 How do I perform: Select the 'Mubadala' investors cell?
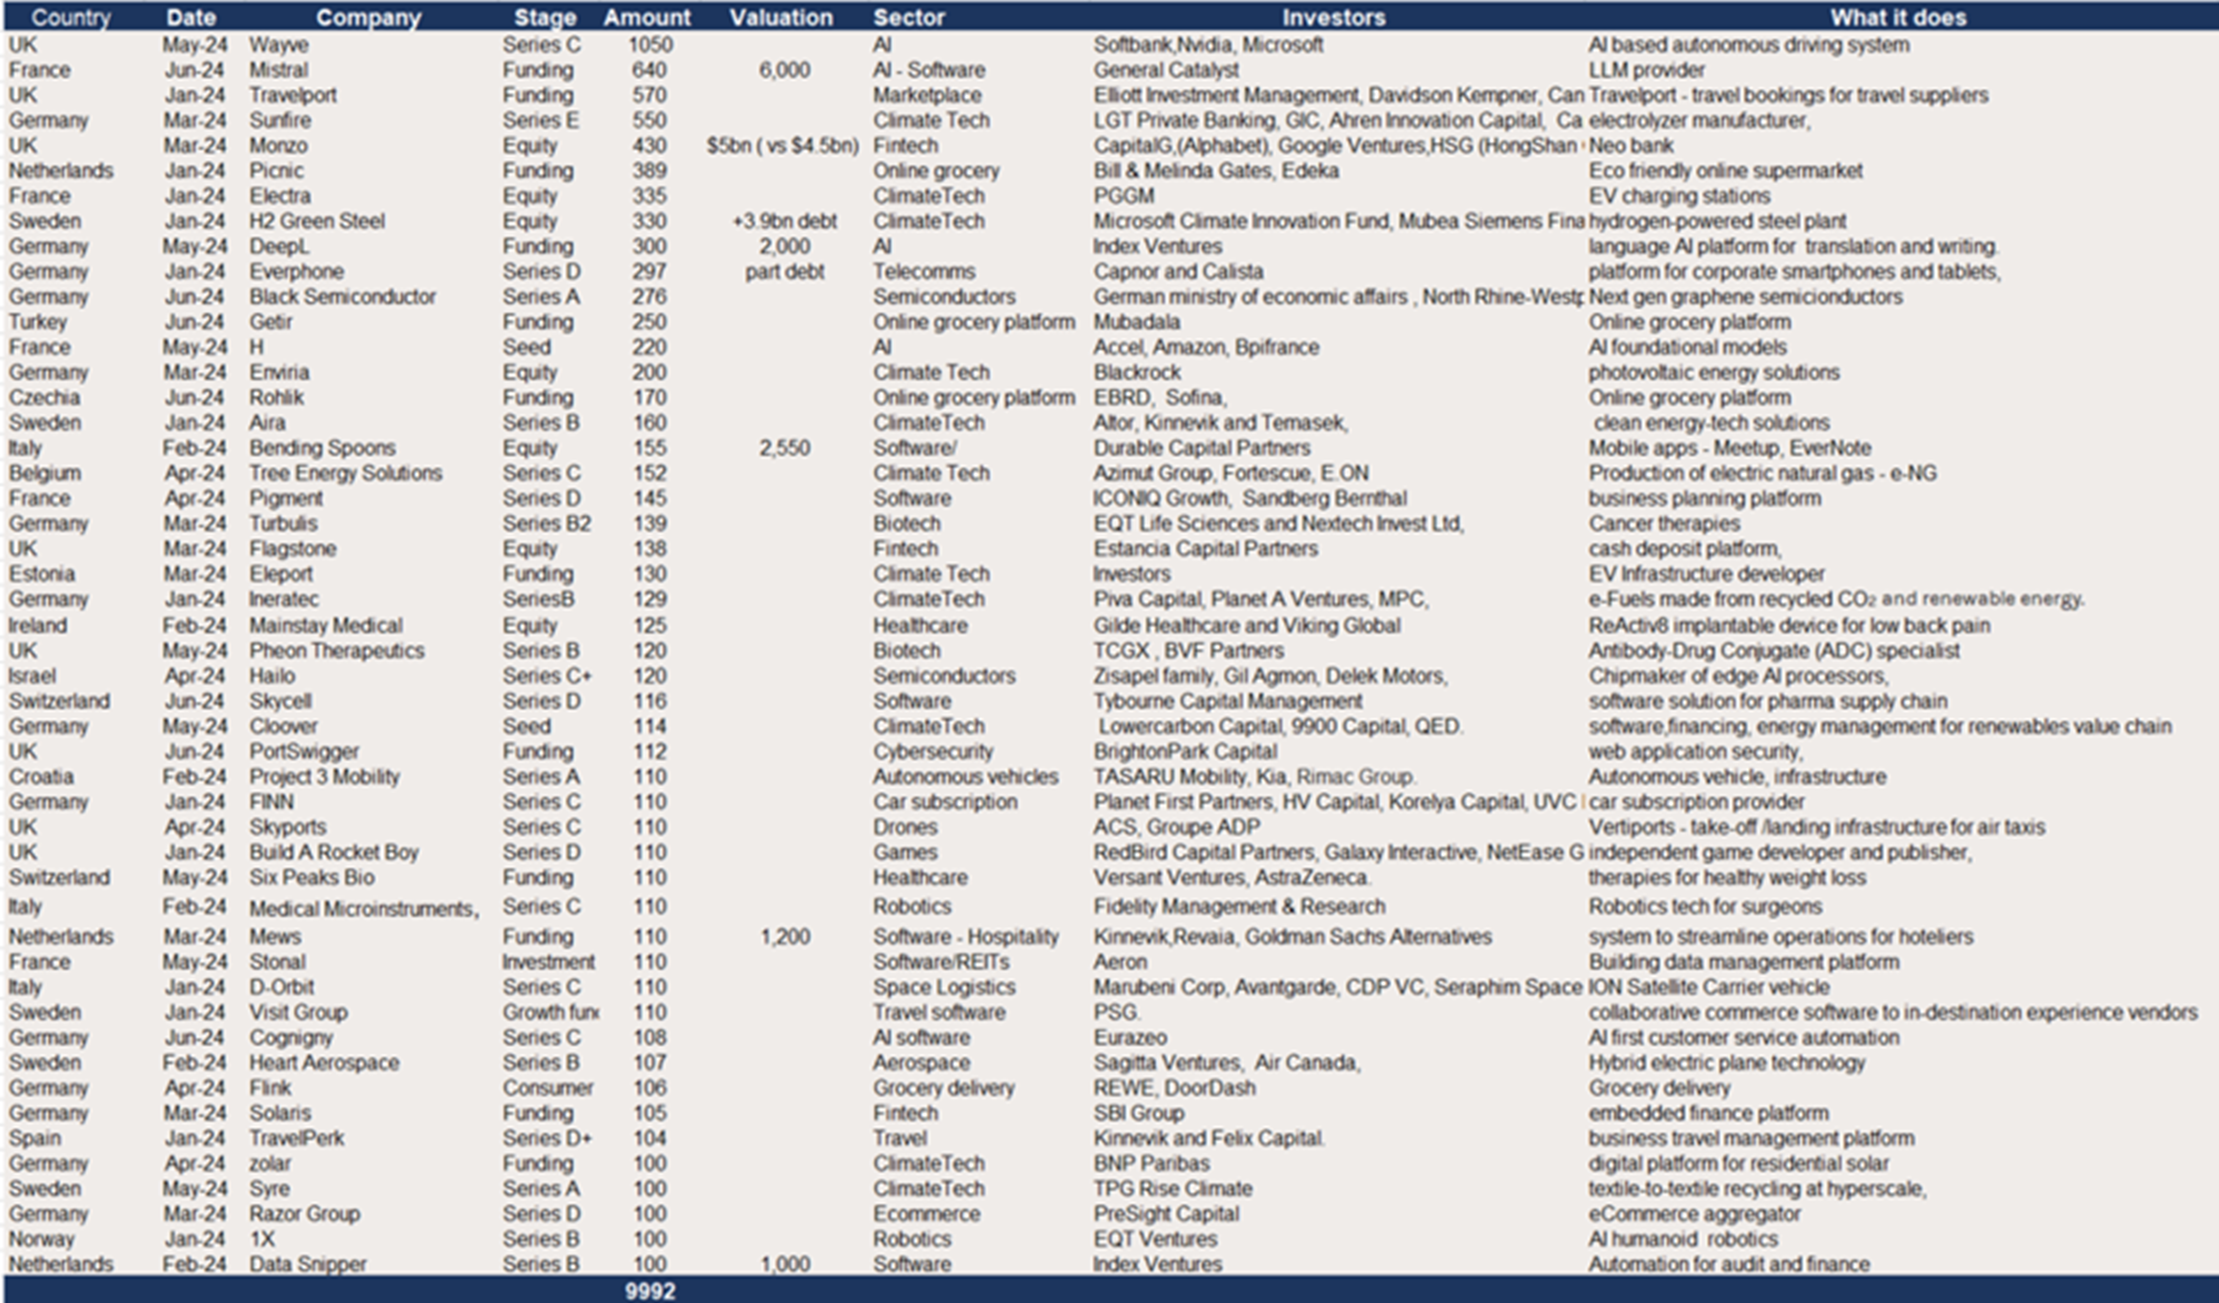(1137, 322)
